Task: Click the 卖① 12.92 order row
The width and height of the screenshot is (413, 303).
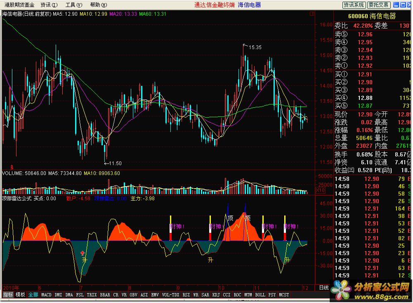Action: (x=373, y=66)
